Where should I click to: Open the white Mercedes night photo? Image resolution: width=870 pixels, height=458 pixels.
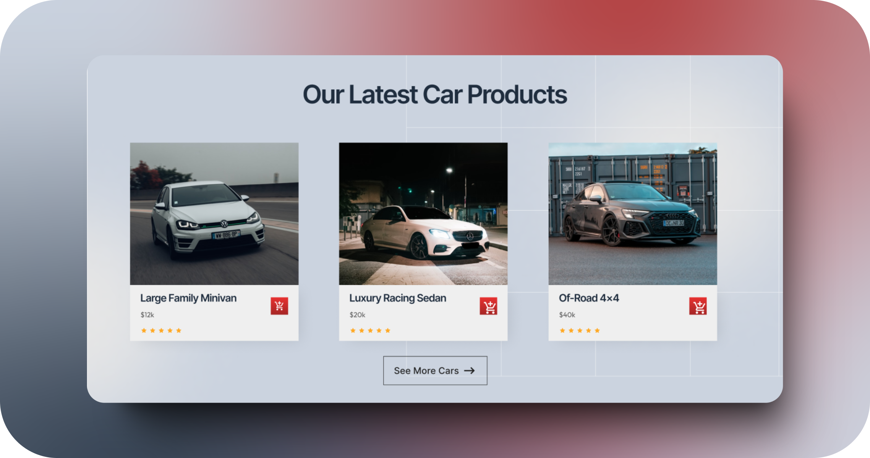click(423, 214)
